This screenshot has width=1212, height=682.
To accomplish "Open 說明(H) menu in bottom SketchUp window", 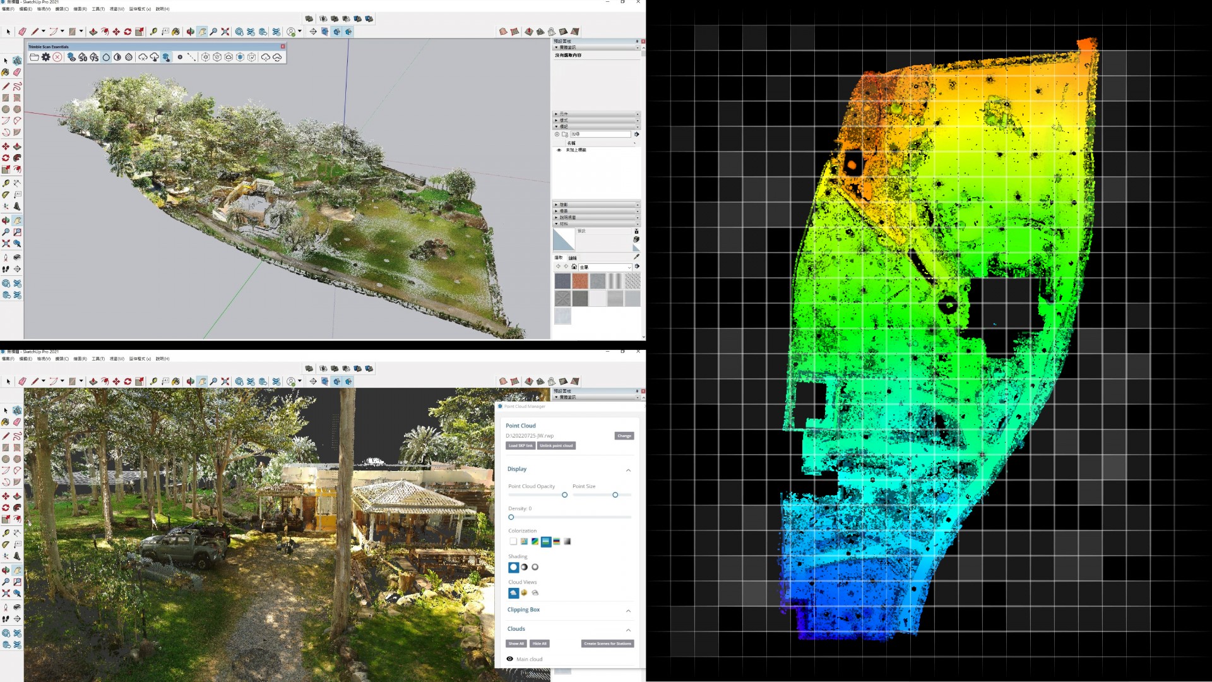I will tap(163, 359).
